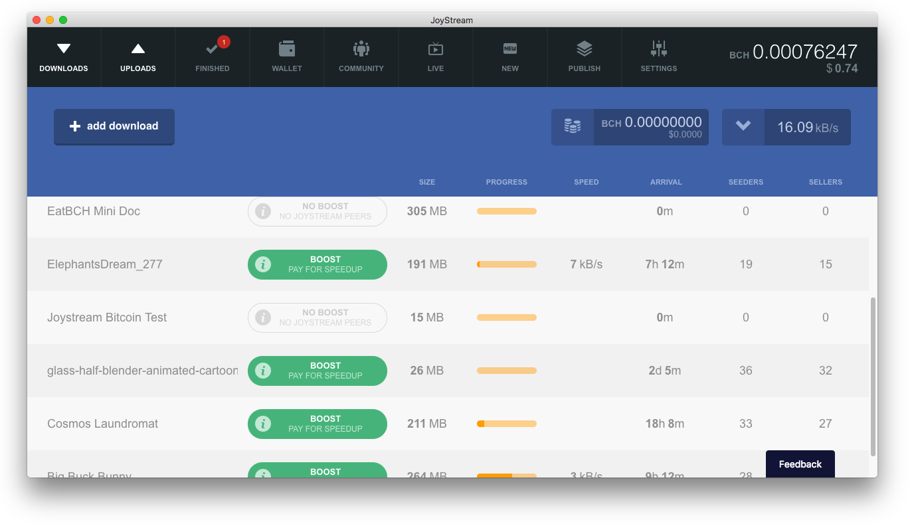Click the SEEDERS column header
912x526 pixels.
click(746, 182)
